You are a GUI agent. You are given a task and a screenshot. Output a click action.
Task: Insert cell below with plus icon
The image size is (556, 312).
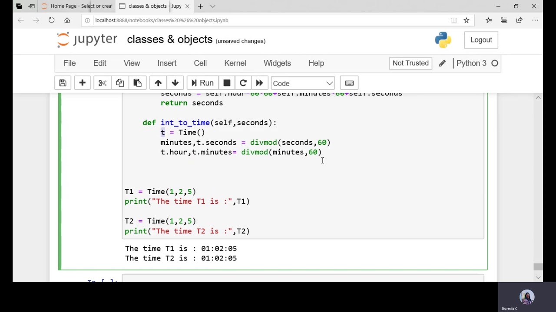[x=82, y=83]
